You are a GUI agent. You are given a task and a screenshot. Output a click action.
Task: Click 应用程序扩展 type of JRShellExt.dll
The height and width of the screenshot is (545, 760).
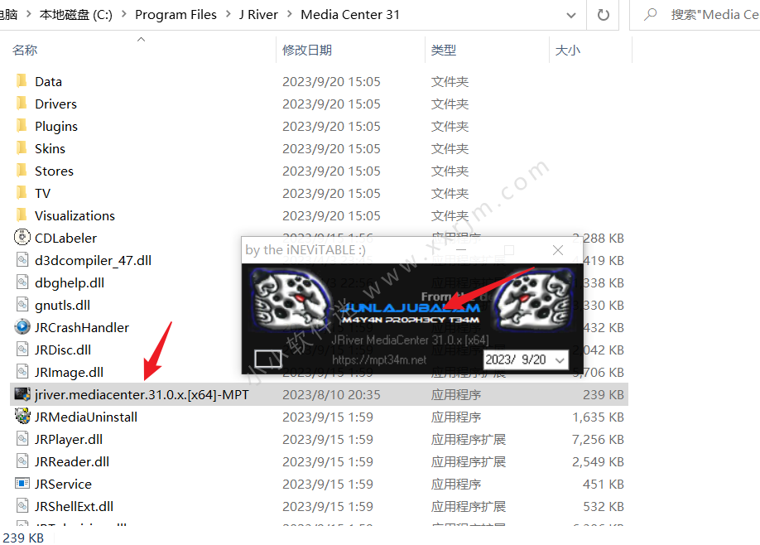coord(469,506)
